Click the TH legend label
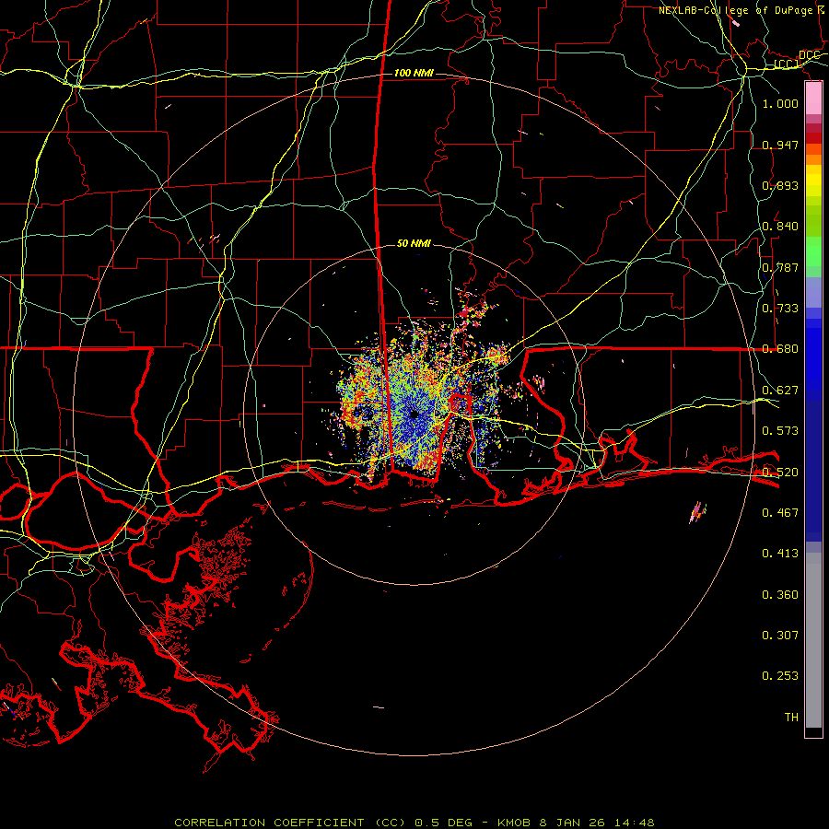Image resolution: width=829 pixels, height=829 pixels. point(791,717)
